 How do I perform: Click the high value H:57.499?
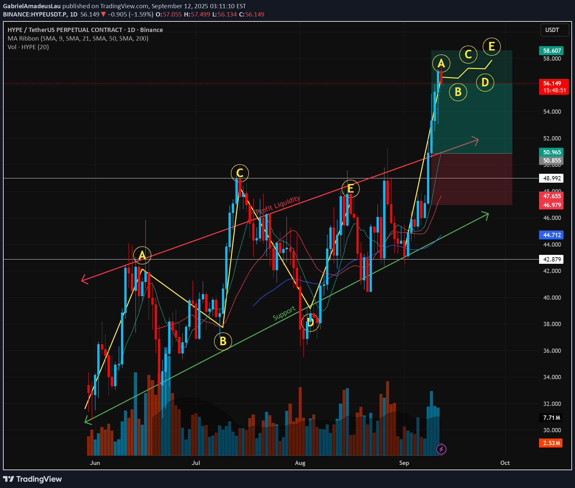coord(197,15)
